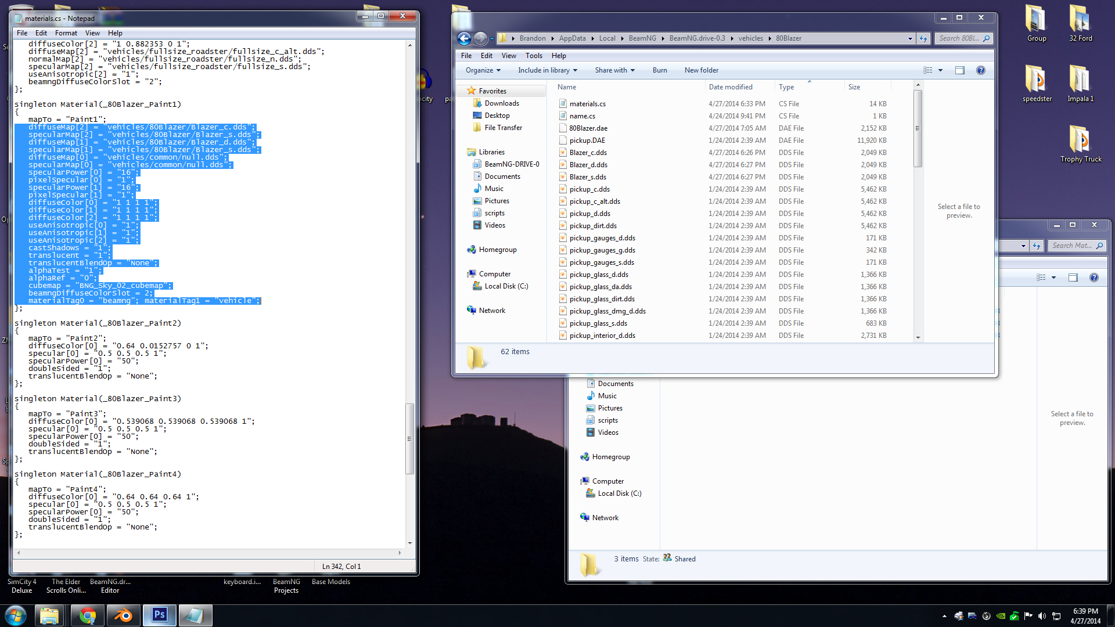1115x627 pixels.
Task: Sort files by Size column
Action: (x=867, y=87)
